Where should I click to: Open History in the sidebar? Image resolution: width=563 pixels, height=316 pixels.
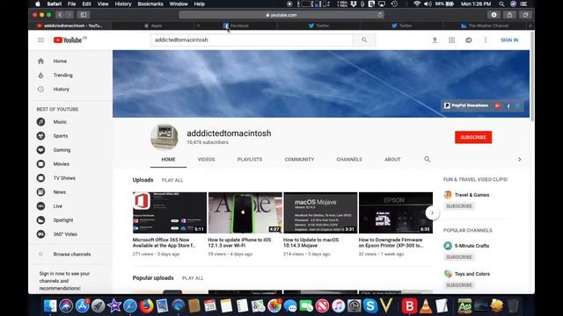coord(61,89)
